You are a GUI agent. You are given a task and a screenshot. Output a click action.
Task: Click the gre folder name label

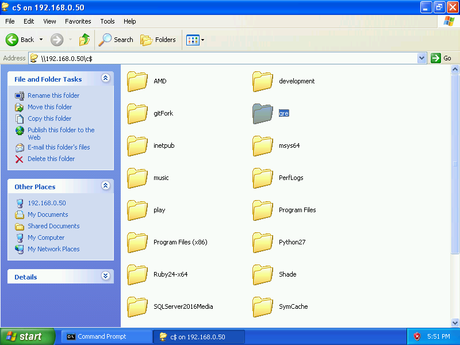pyautogui.click(x=284, y=113)
